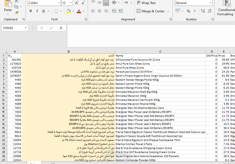This screenshot has height=164, width=235.
Task: Click Text Direction icon
Action: pos(126,3)
